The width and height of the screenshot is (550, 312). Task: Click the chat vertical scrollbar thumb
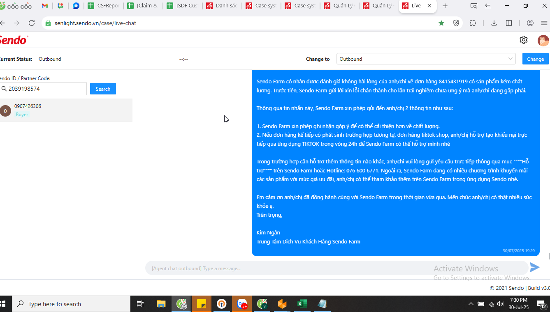tap(548, 256)
